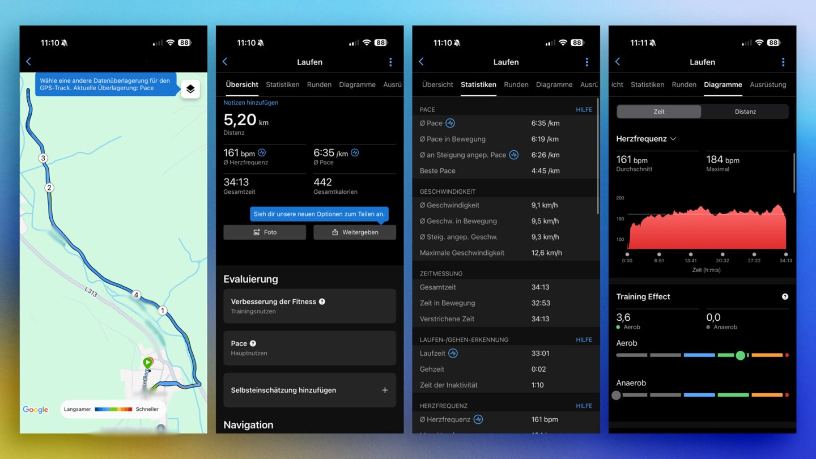This screenshot has width=816, height=459.
Task: Tap the green start marker on the map
Action: pyautogui.click(x=147, y=363)
